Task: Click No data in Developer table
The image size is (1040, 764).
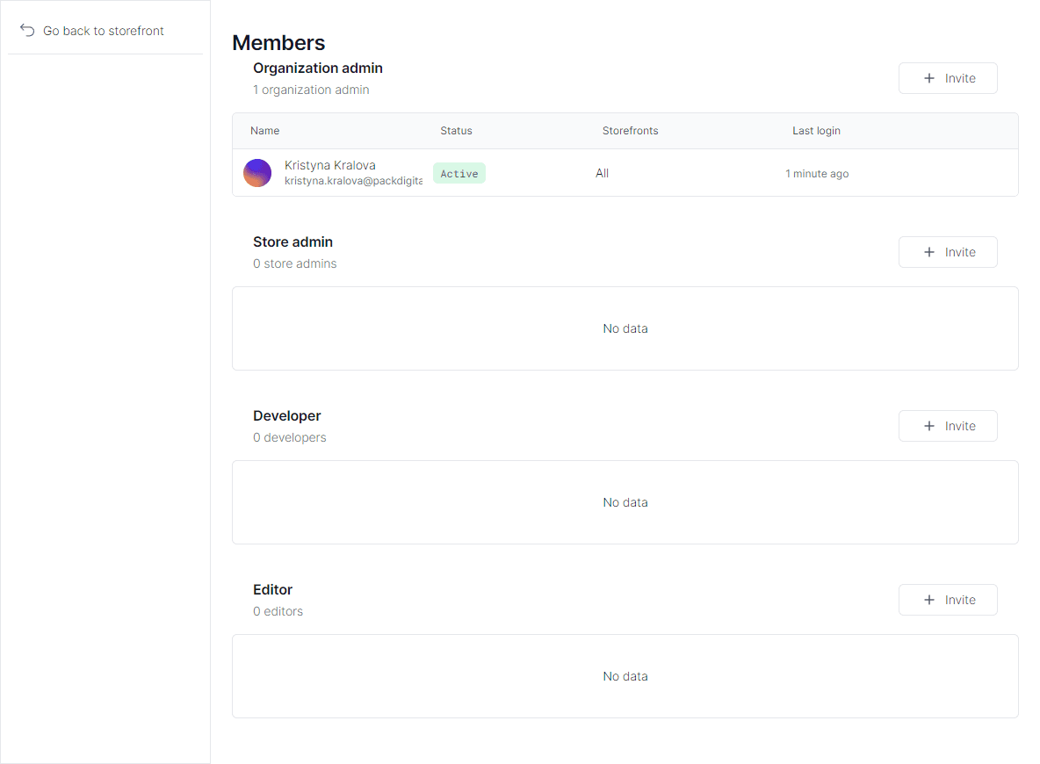Action: point(625,502)
